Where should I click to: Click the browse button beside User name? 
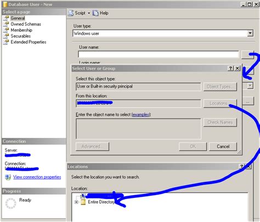point(247,54)
